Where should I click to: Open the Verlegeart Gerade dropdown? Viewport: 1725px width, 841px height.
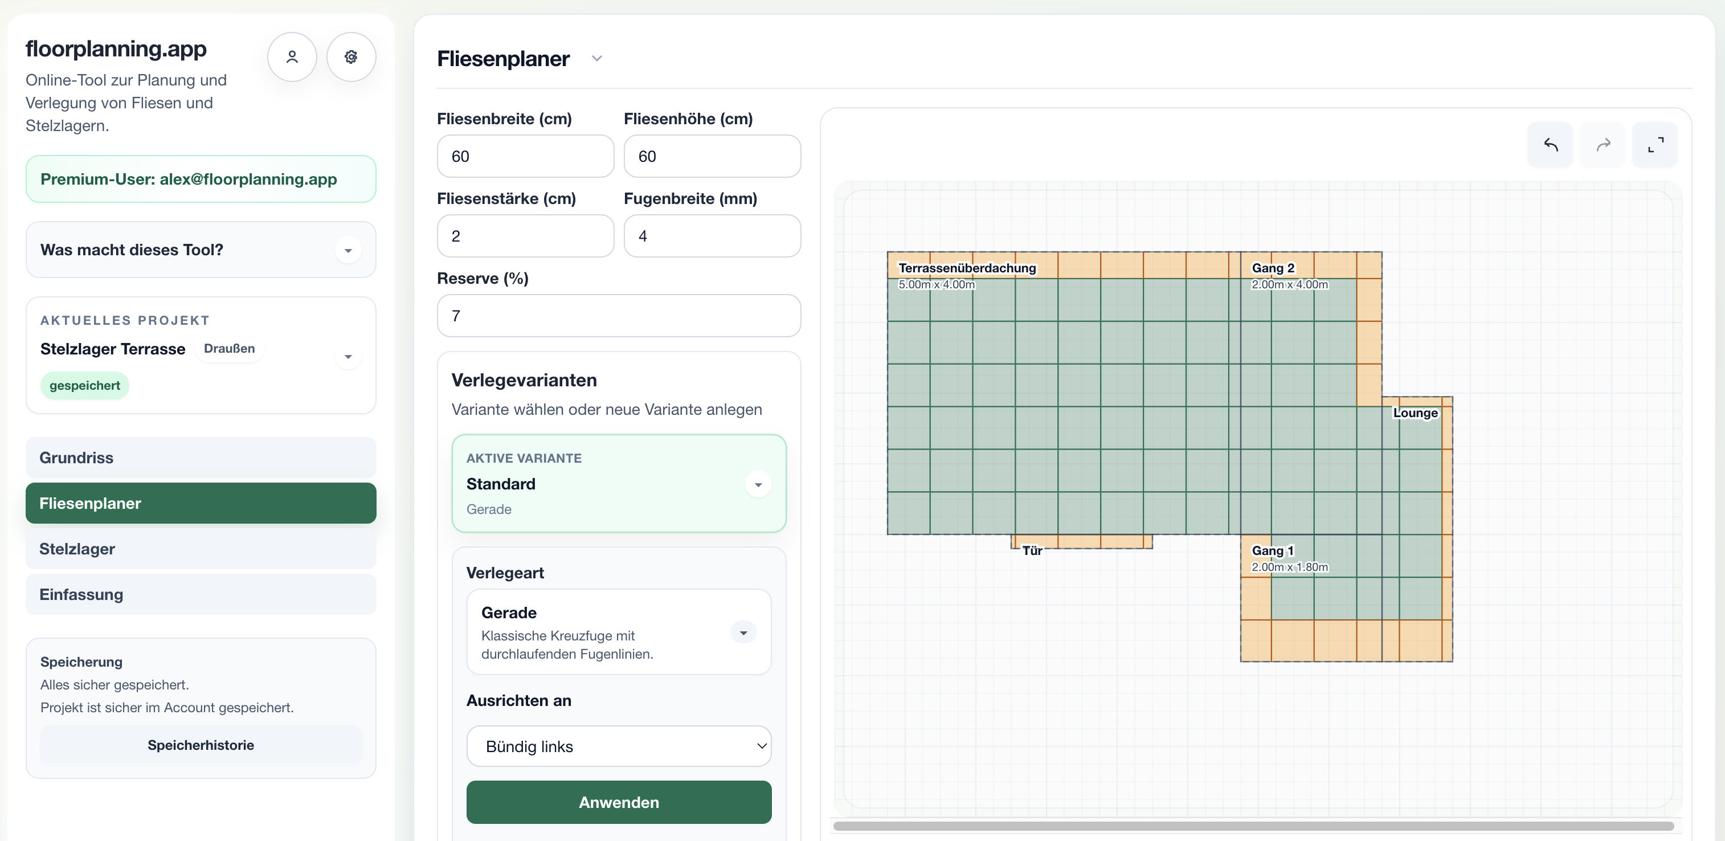[743, 633]
